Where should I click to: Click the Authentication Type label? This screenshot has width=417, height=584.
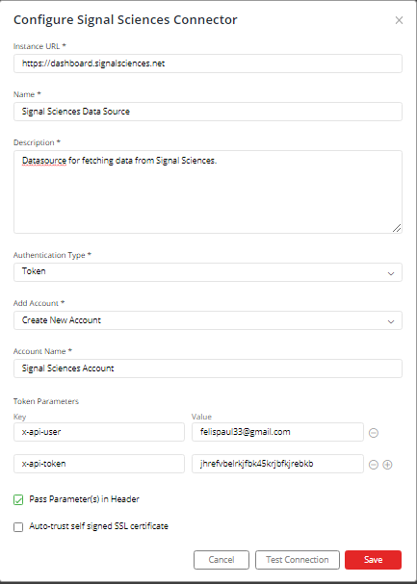tap(52, 255)
